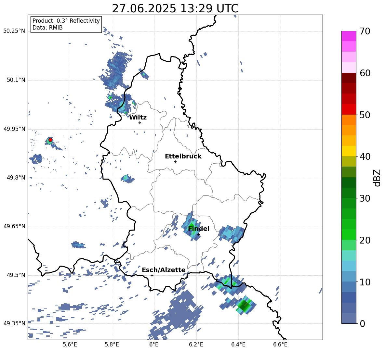385x351 pixels.
Task: Click the 'Data: RMIB' text
Action: 47,28
